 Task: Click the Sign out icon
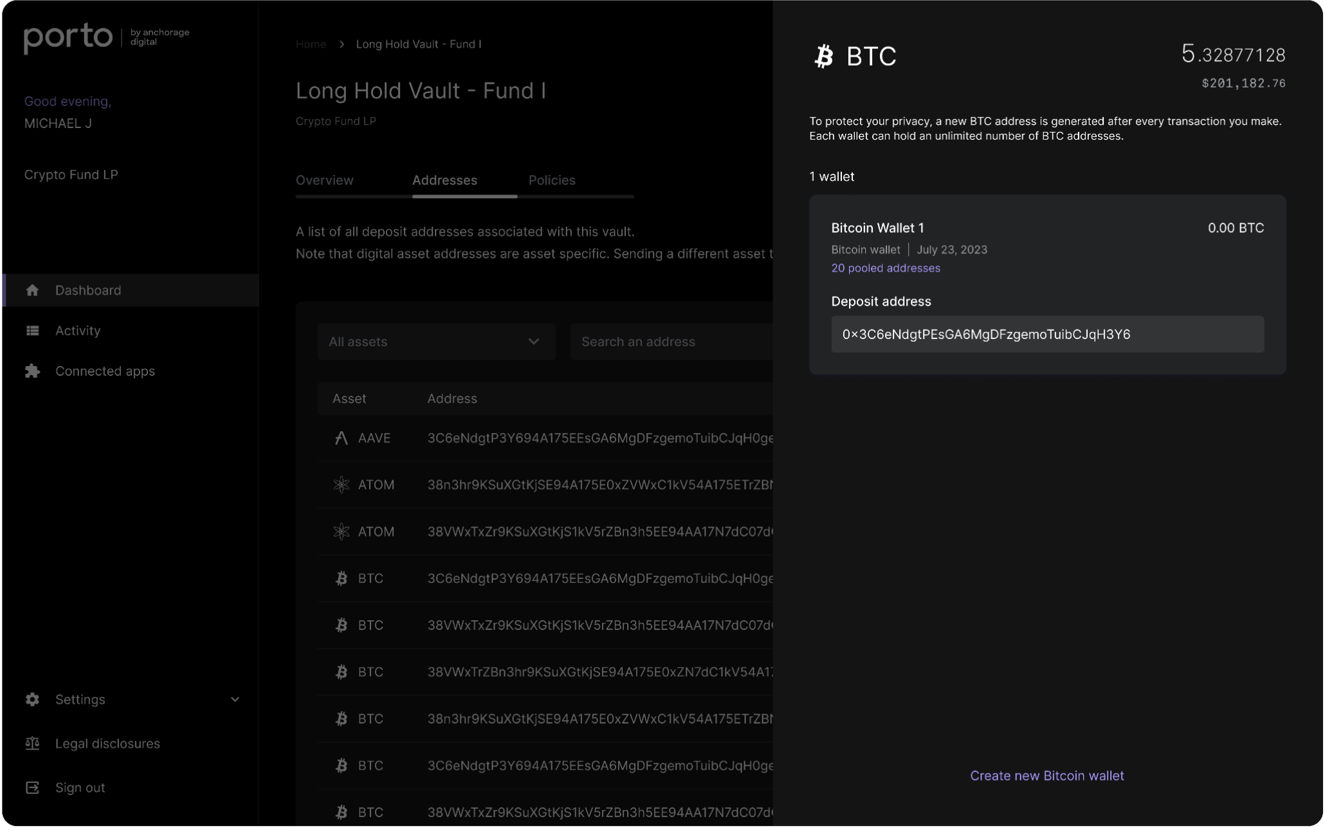point(32,788)
